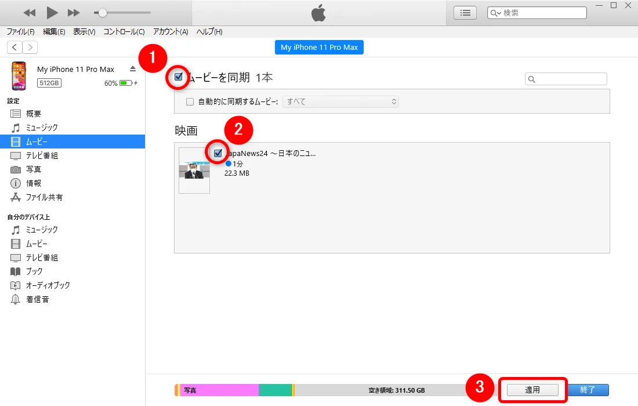Image resolution: width=638 pixels, height=406 pixels.
Task: Click the JapaNews24 movie title
Action: click(270, 153)
